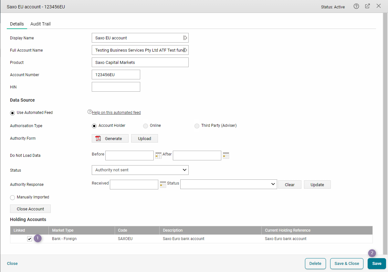
Task: Click the help icon beside automated feed link
Action: click(89, 112)
